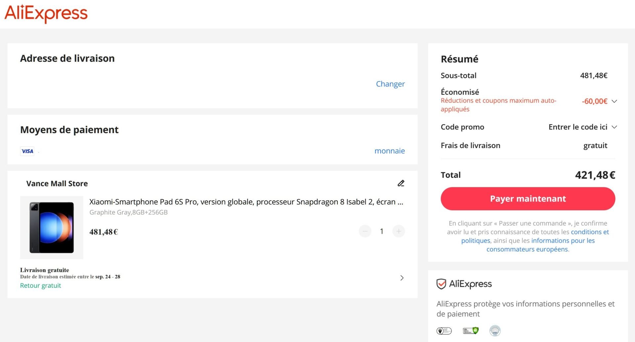Screen dimensions: 635x342
Task: Click the Frais de livraison gratuit value
Action: point(595,146)
